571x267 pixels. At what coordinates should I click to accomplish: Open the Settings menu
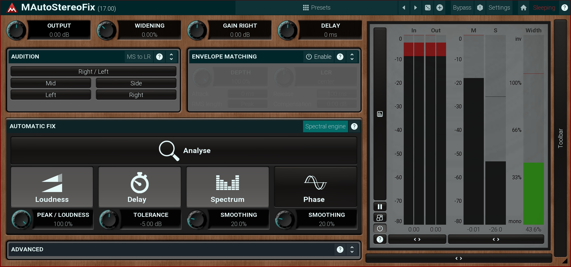[x=499, y=8]
